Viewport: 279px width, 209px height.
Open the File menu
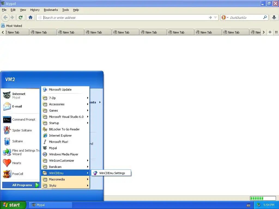4,10
